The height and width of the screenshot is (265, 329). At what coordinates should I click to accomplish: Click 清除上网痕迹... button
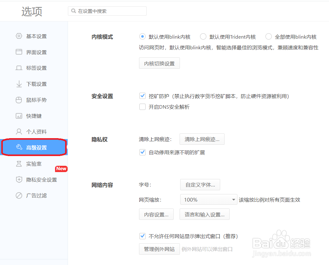pyautogui.click(x=202, y=139)
